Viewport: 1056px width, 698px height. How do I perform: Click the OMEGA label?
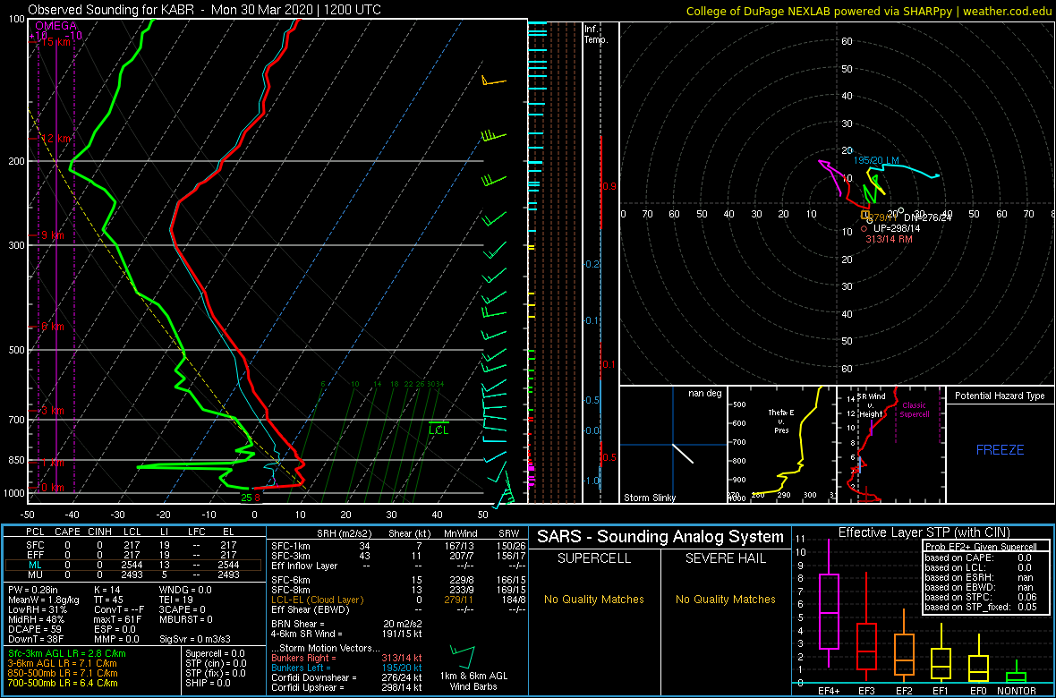55,26
